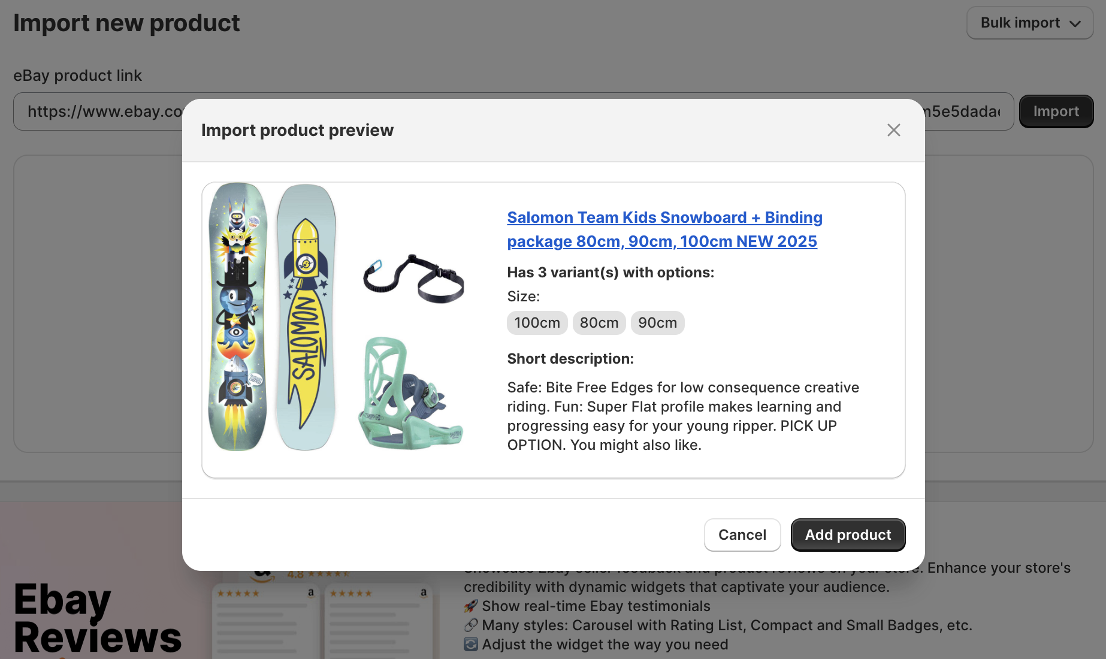Click the Import product preview heading
The image size is (1106, 659).
[x=297, y=130]
